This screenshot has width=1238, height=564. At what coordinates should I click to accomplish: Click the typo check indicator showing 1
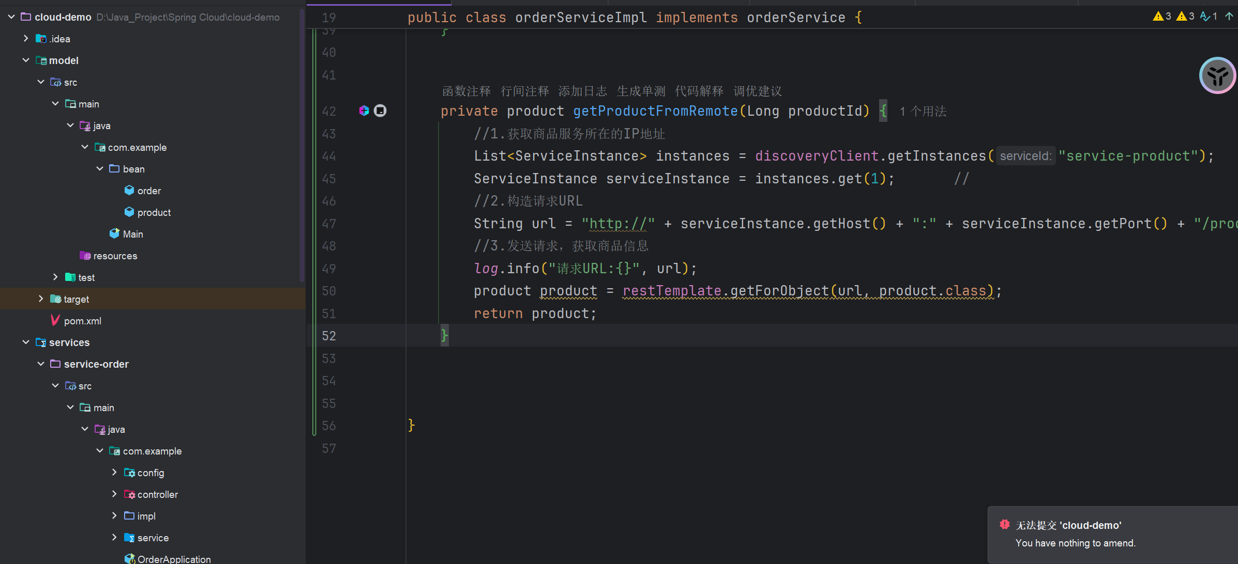[1209, 17]
